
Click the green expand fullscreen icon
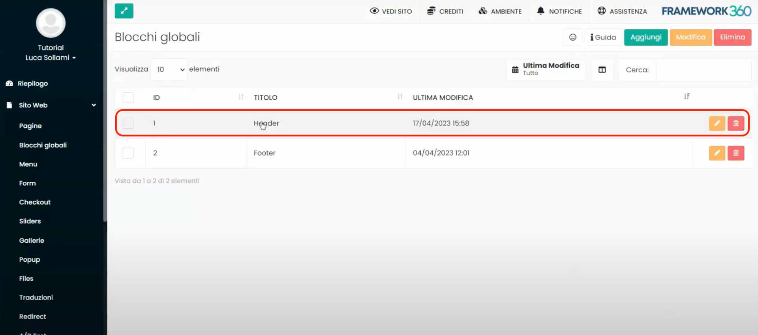click(124, 11)
